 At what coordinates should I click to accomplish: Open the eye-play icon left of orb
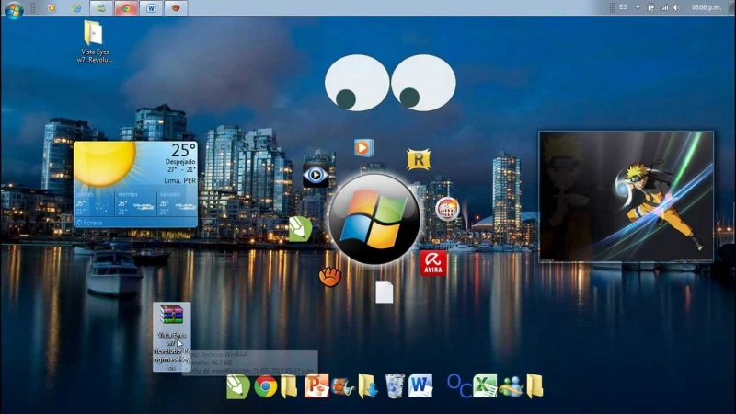[316, 175]
